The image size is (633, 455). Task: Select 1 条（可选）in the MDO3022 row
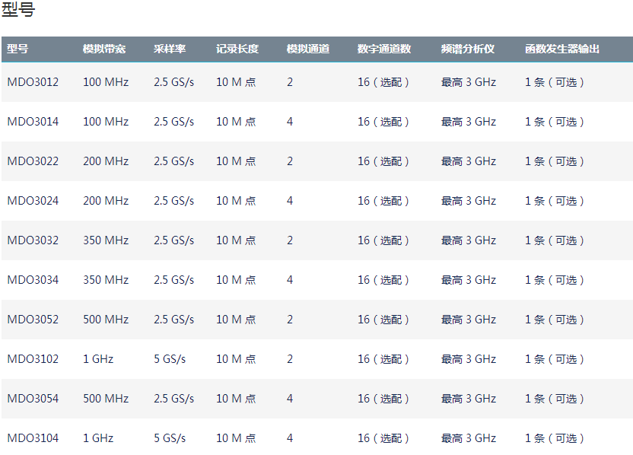555,161
